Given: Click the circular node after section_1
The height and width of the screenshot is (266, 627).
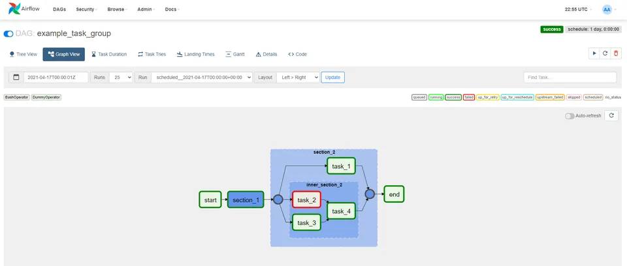Looking at the screenshot, I should pos(278,199).
